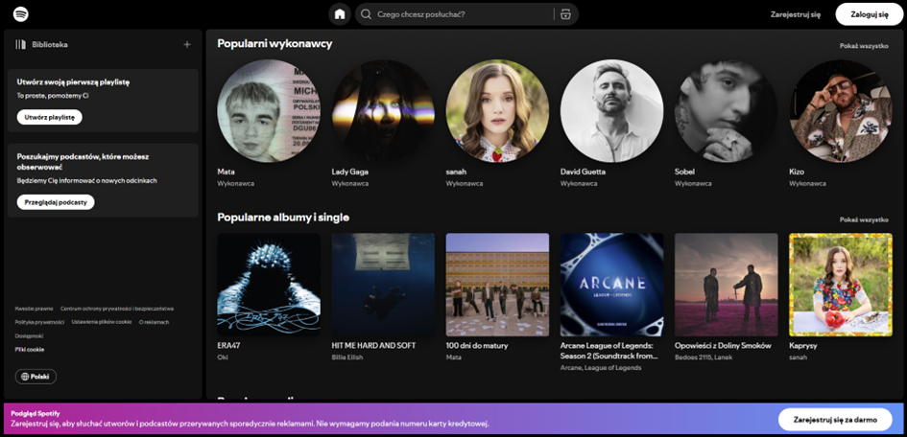
Task: Click the 'ERA47' album title
Action: pyautogui.click(x=228, y=345)
